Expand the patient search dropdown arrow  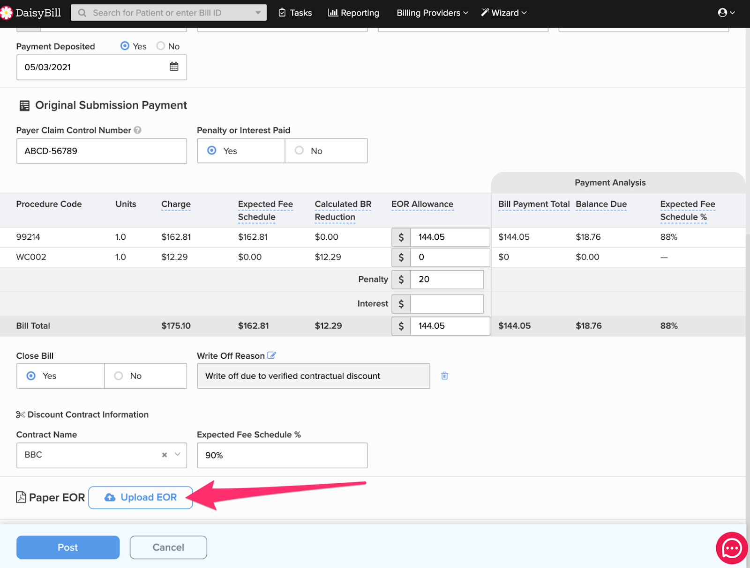(x=258, y=13)
